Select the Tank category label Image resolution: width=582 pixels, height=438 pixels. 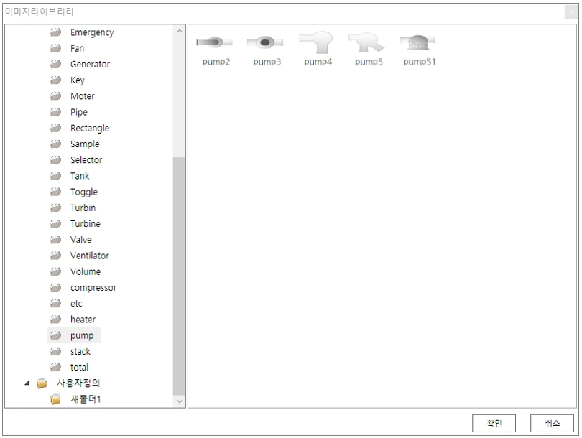80,176
